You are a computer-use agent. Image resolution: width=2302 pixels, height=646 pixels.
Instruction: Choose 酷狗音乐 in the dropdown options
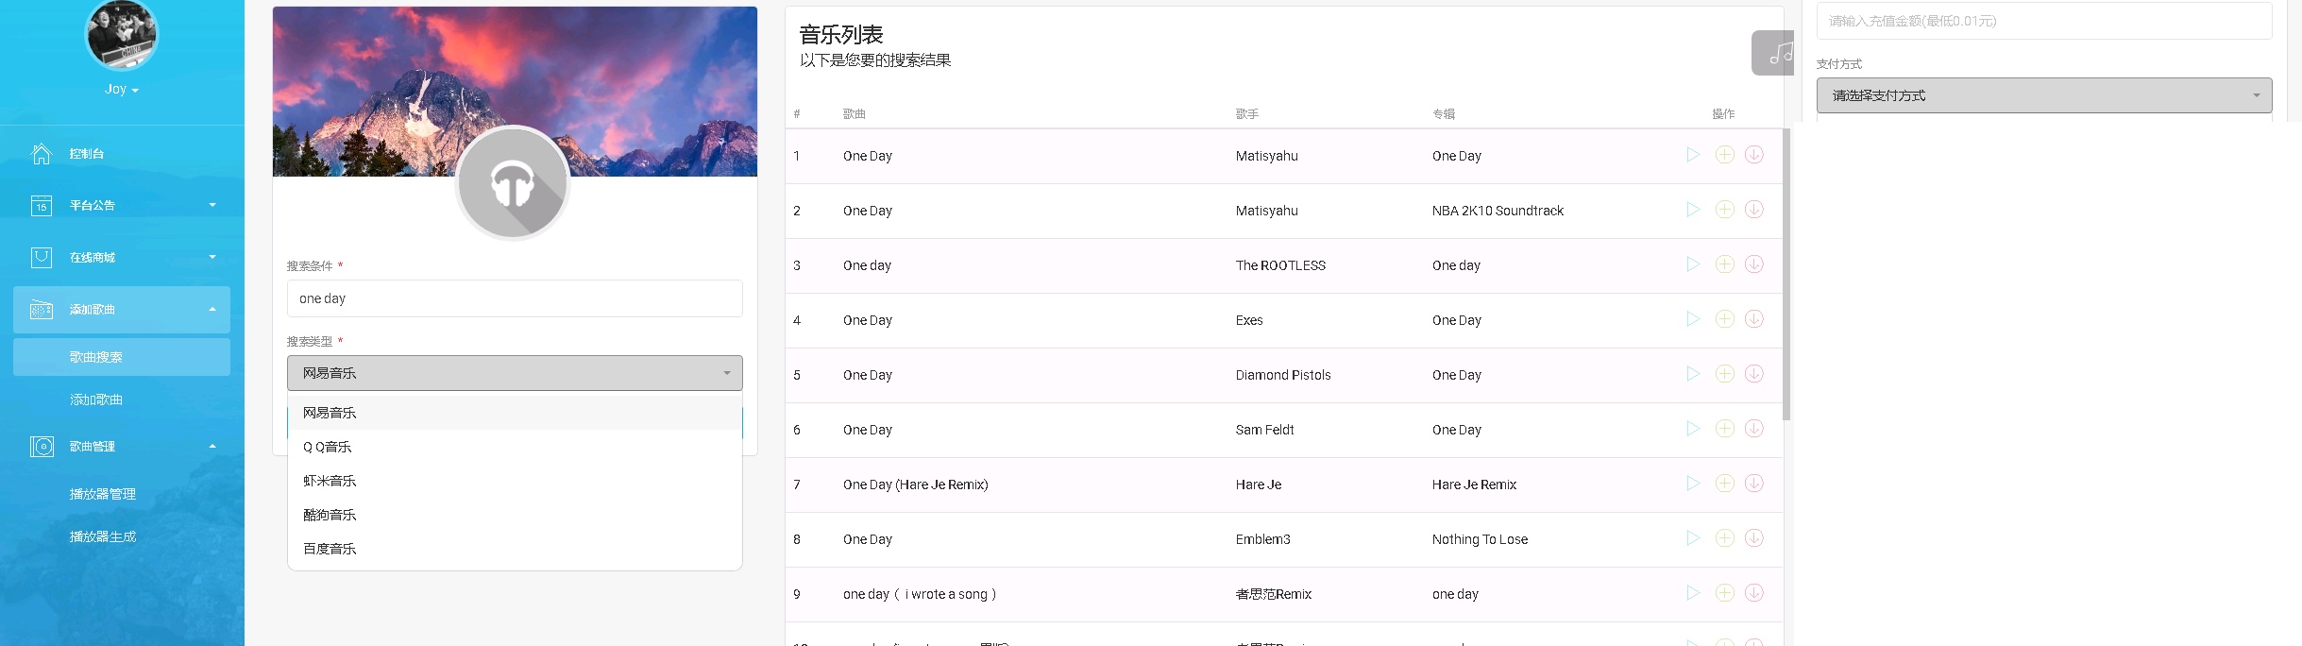330,515
